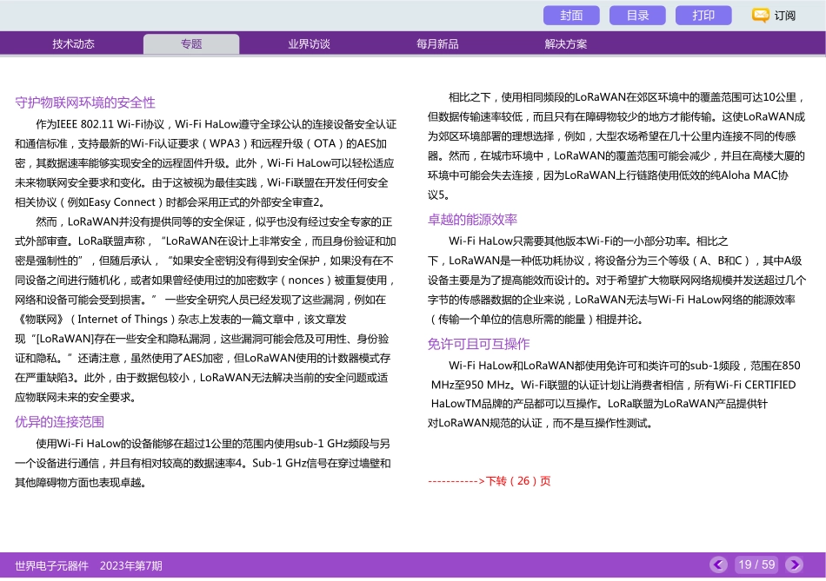Image resolution: width=826 pixels, height=581 pixels.
Task: Click the 打印 print button
Action: (703, 15)
